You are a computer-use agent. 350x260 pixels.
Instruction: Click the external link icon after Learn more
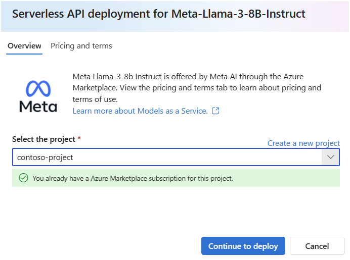tap(215, 111)
